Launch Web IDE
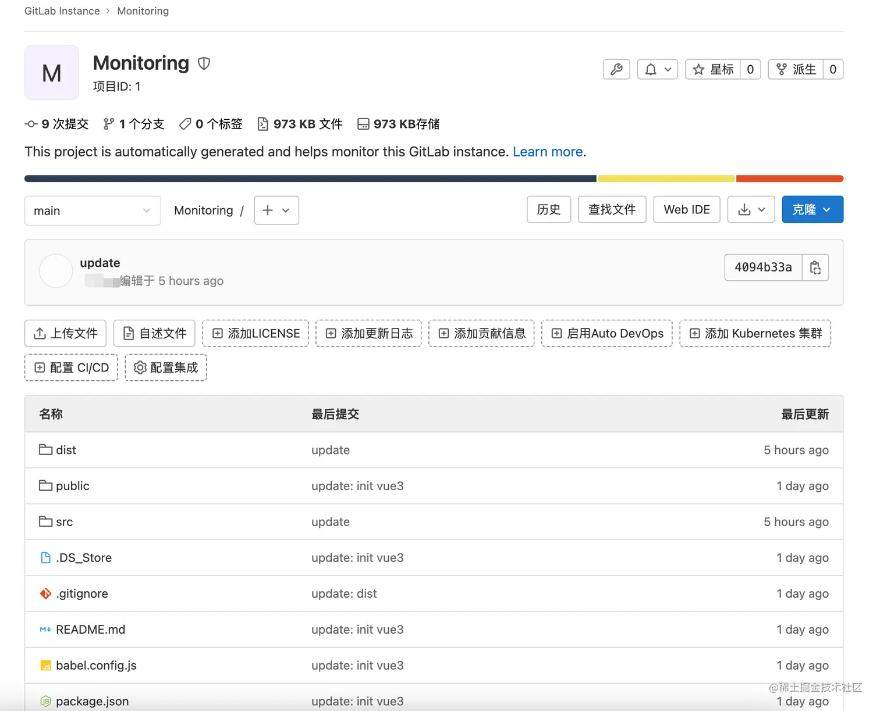The image size is (880, 711). 687,209
